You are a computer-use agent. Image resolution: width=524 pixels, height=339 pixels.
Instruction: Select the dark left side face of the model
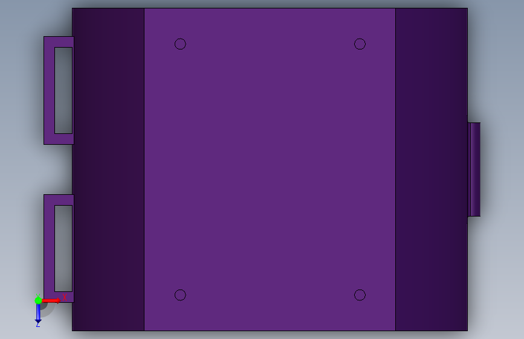pyautogui.click(x=108, y=169)
